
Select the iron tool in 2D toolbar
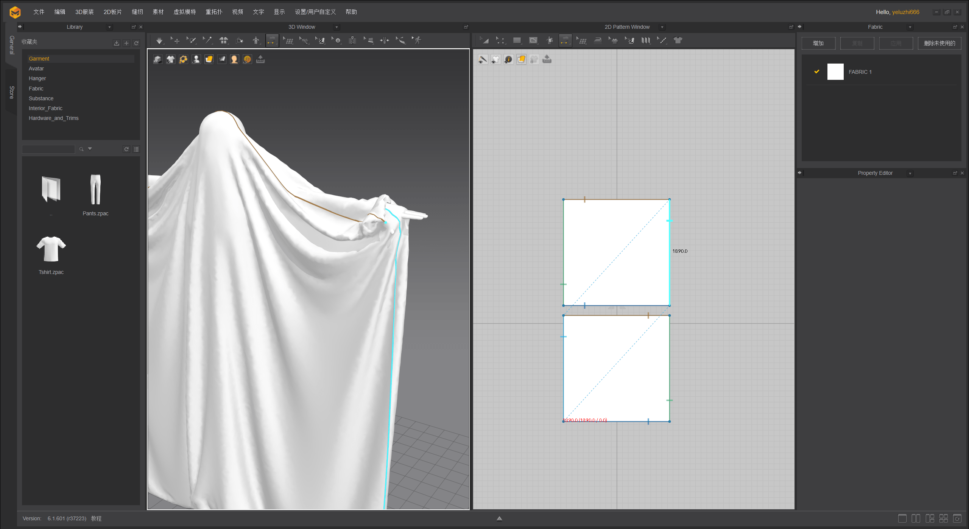pyautogui.click(x=598, y=40)
